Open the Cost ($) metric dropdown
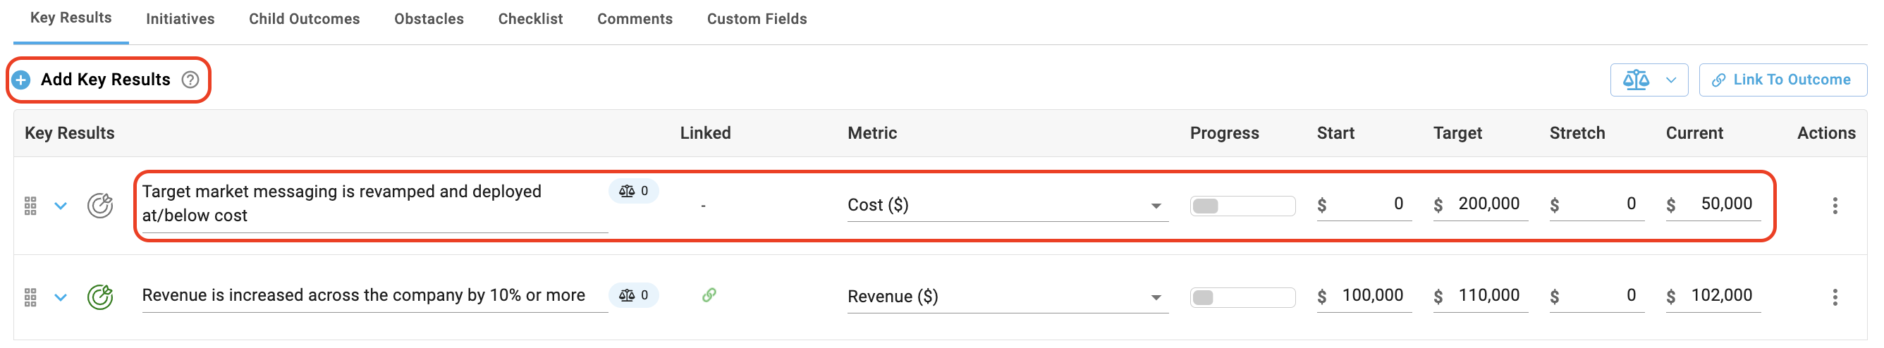1884x348 pixels. tap(1007, 206)
